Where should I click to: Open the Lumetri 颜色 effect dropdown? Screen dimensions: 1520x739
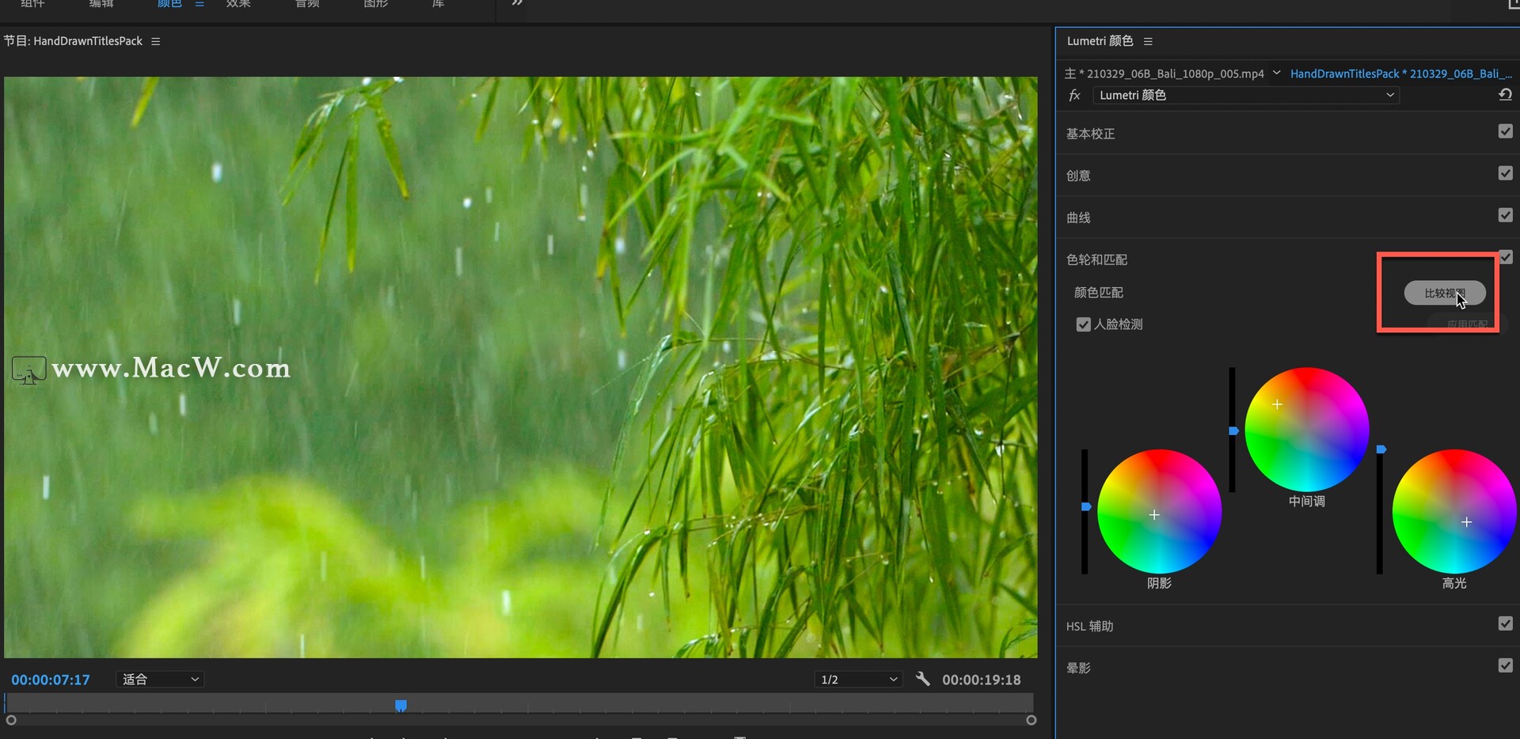1246,95
